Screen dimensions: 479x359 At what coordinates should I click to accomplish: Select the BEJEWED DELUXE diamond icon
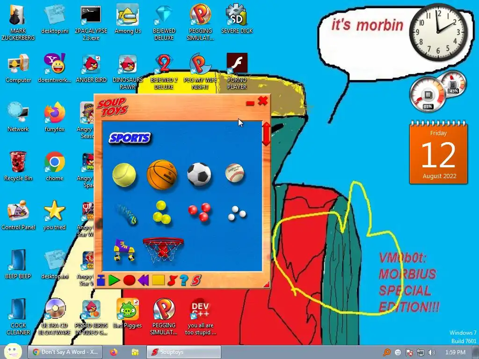(x=164, y=23)
